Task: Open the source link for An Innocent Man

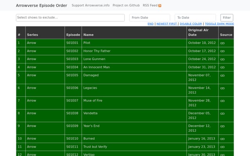Action: tap(222, 67)
